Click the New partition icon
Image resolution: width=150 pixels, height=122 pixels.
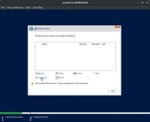pos(94,73)
